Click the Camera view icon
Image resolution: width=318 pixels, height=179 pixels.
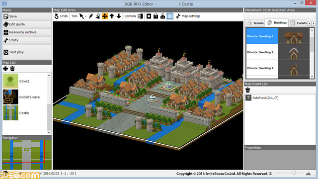(x=140, y=16)
